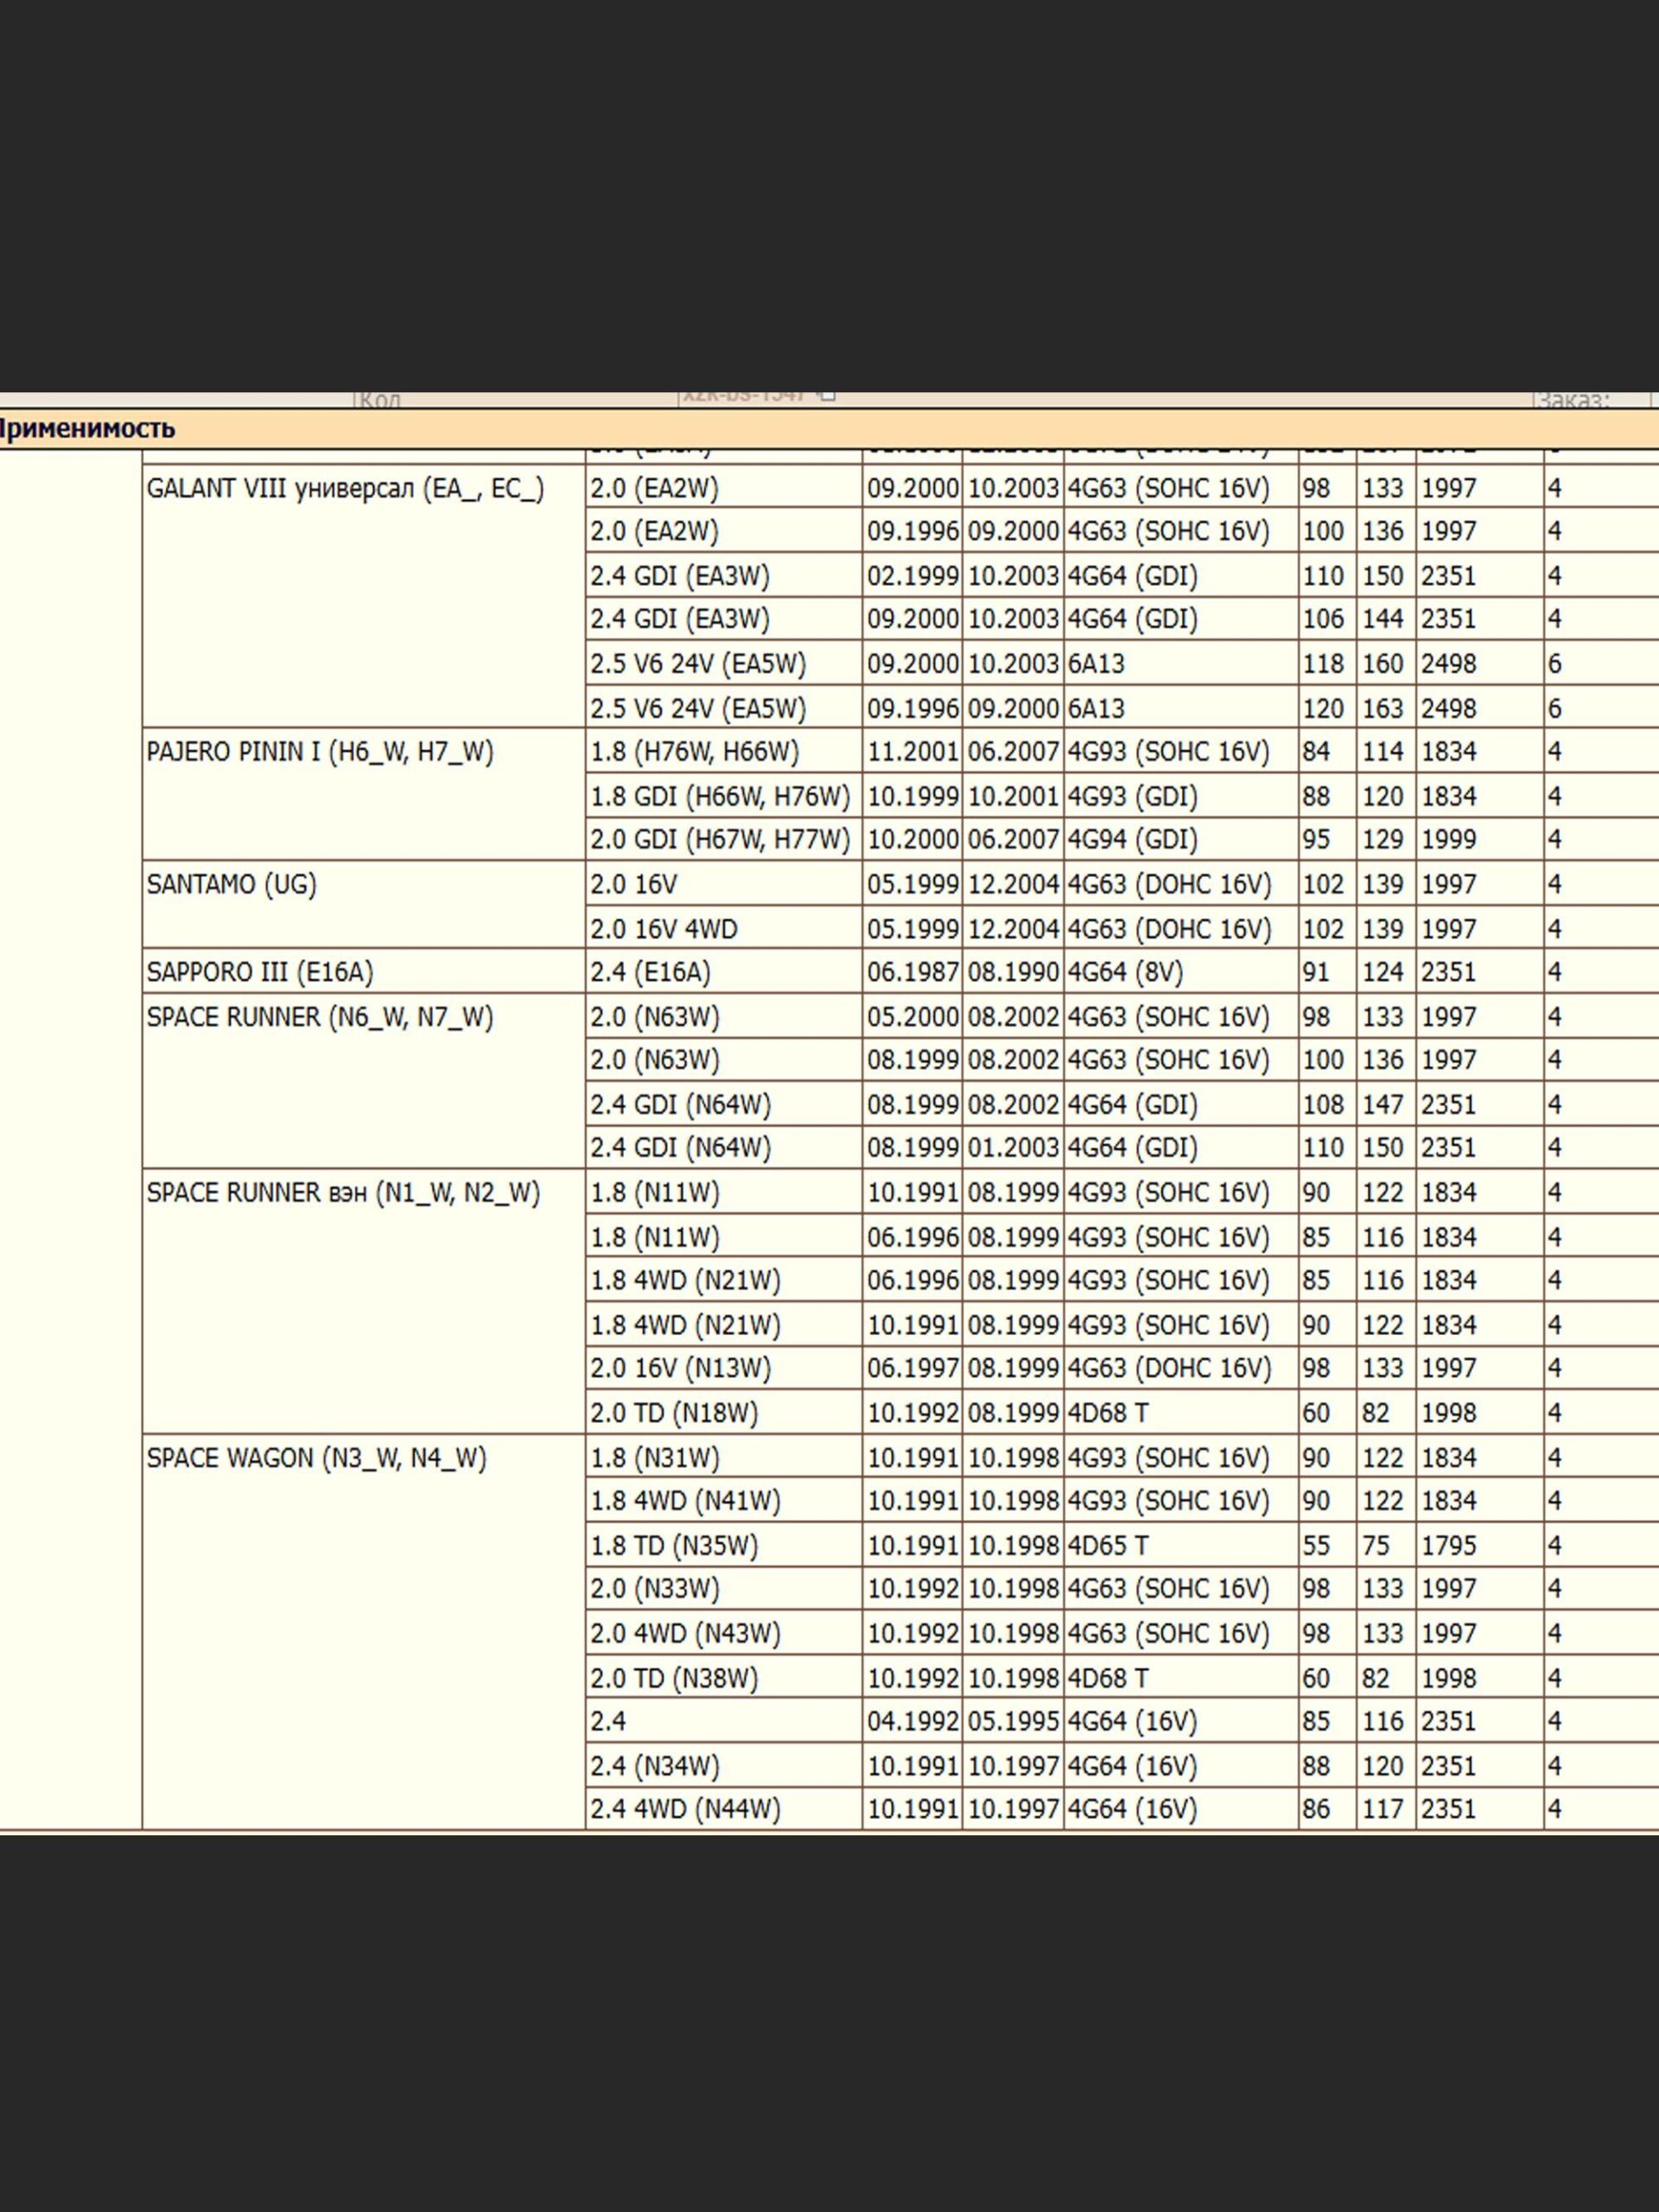Select the 2.0 16V (N13W) modification
The height and width of the screenshot is (2212, 1659).
pos(680,1369)
